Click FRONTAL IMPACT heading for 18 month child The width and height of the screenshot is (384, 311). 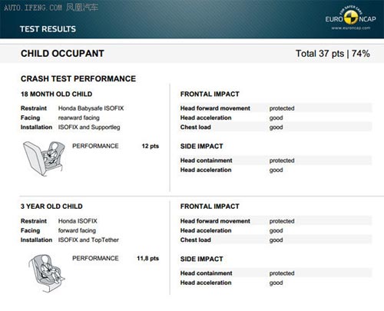[210, 94]
